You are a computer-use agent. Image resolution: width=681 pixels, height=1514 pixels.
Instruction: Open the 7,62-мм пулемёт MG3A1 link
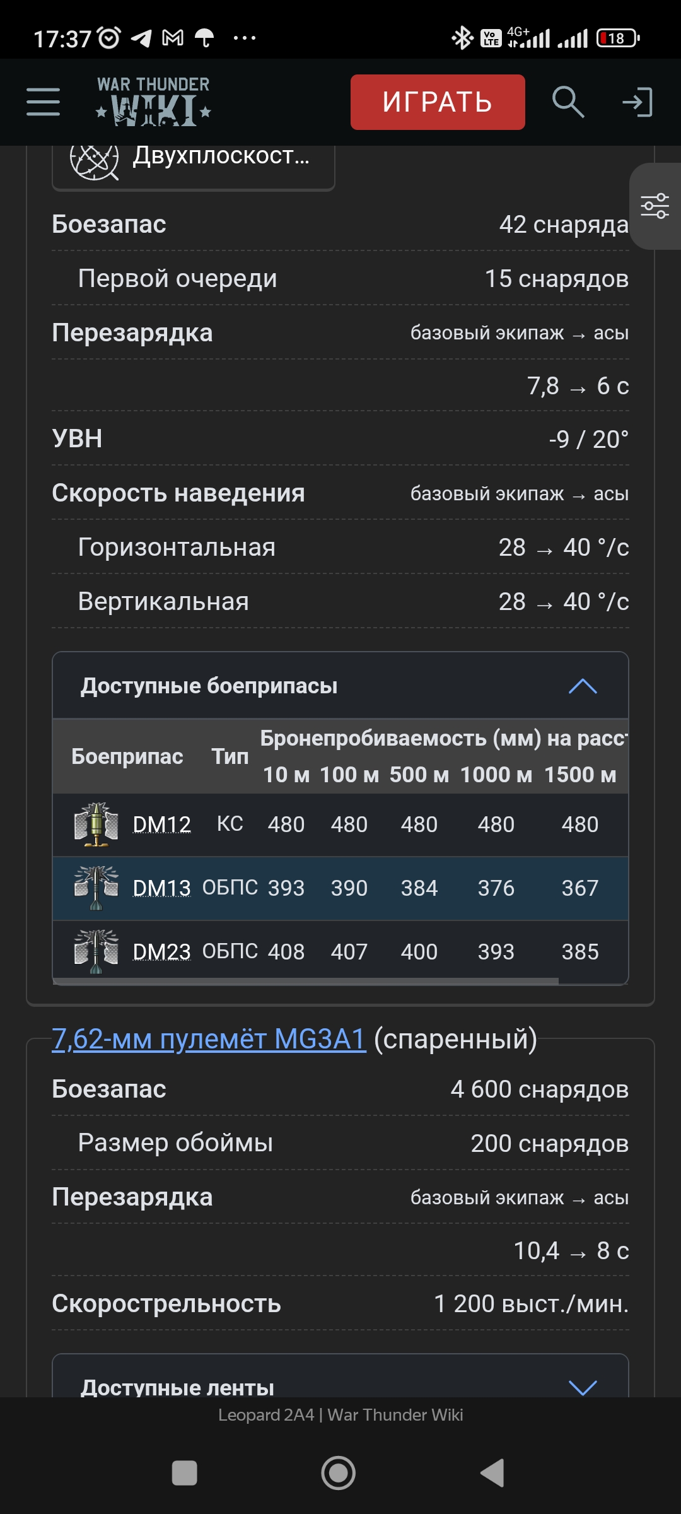click(x=209, y=1039)
